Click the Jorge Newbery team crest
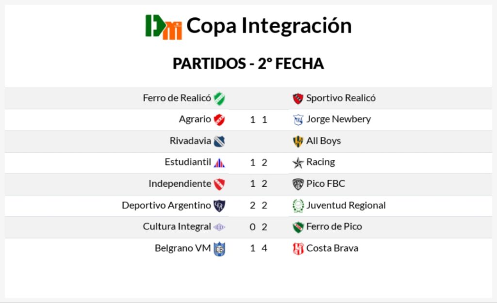The image size is (497, 303). point(298,120)
